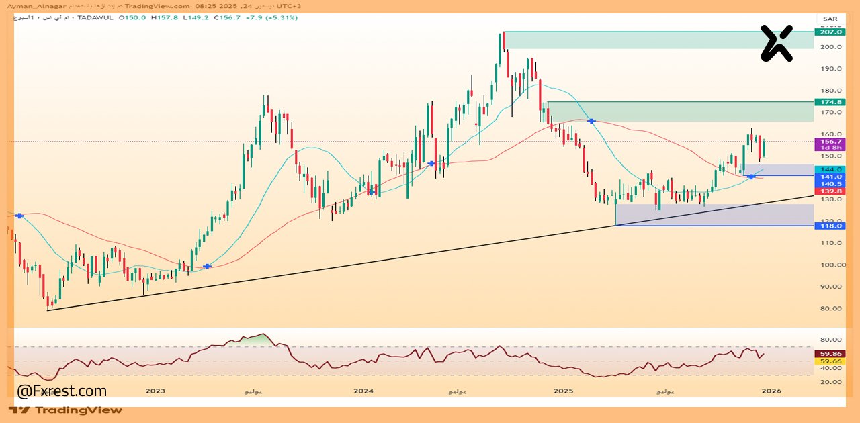The width and height of the screenshot is (860, 423).
Task: Click the blue 118.0 price label
Action: tap(828, 226)
